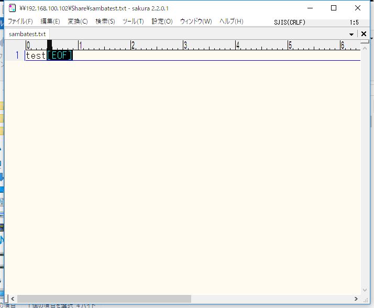Image resolution: width=374 pixels, height=308 pixels.
Task: Click the horizontal scrollbar thumb
Action: (104, 299)
